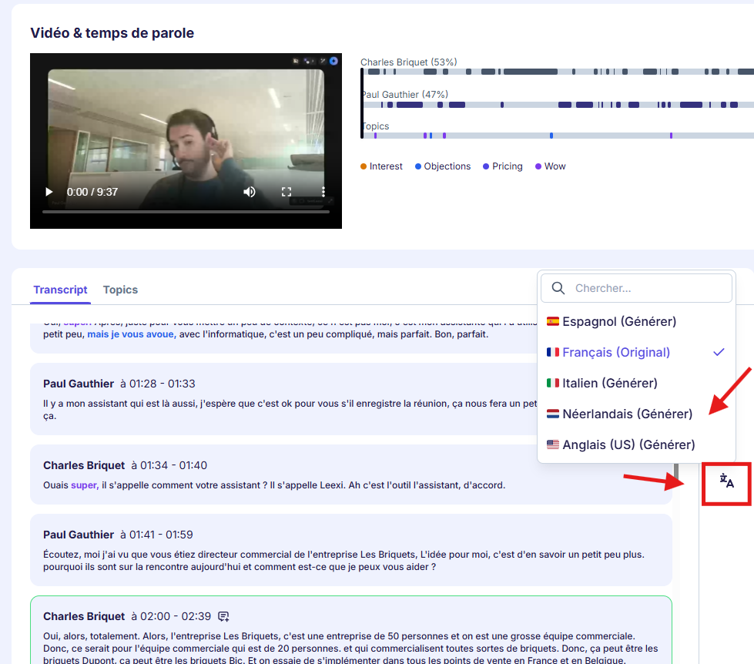Search languages in Chercher field

tap(636, 288)
